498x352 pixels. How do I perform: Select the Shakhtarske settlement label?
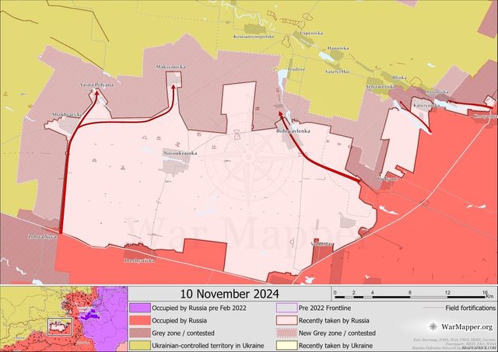(66, 114)
